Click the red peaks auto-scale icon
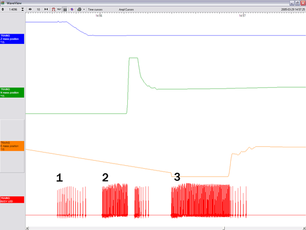Screen dimensions: 306x230 pos(53,9)
